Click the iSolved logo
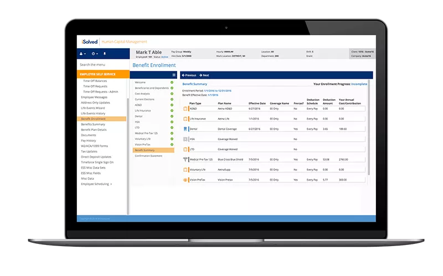Image resolution: width=443 pixels, height=276 pixels. pos(90,42)
